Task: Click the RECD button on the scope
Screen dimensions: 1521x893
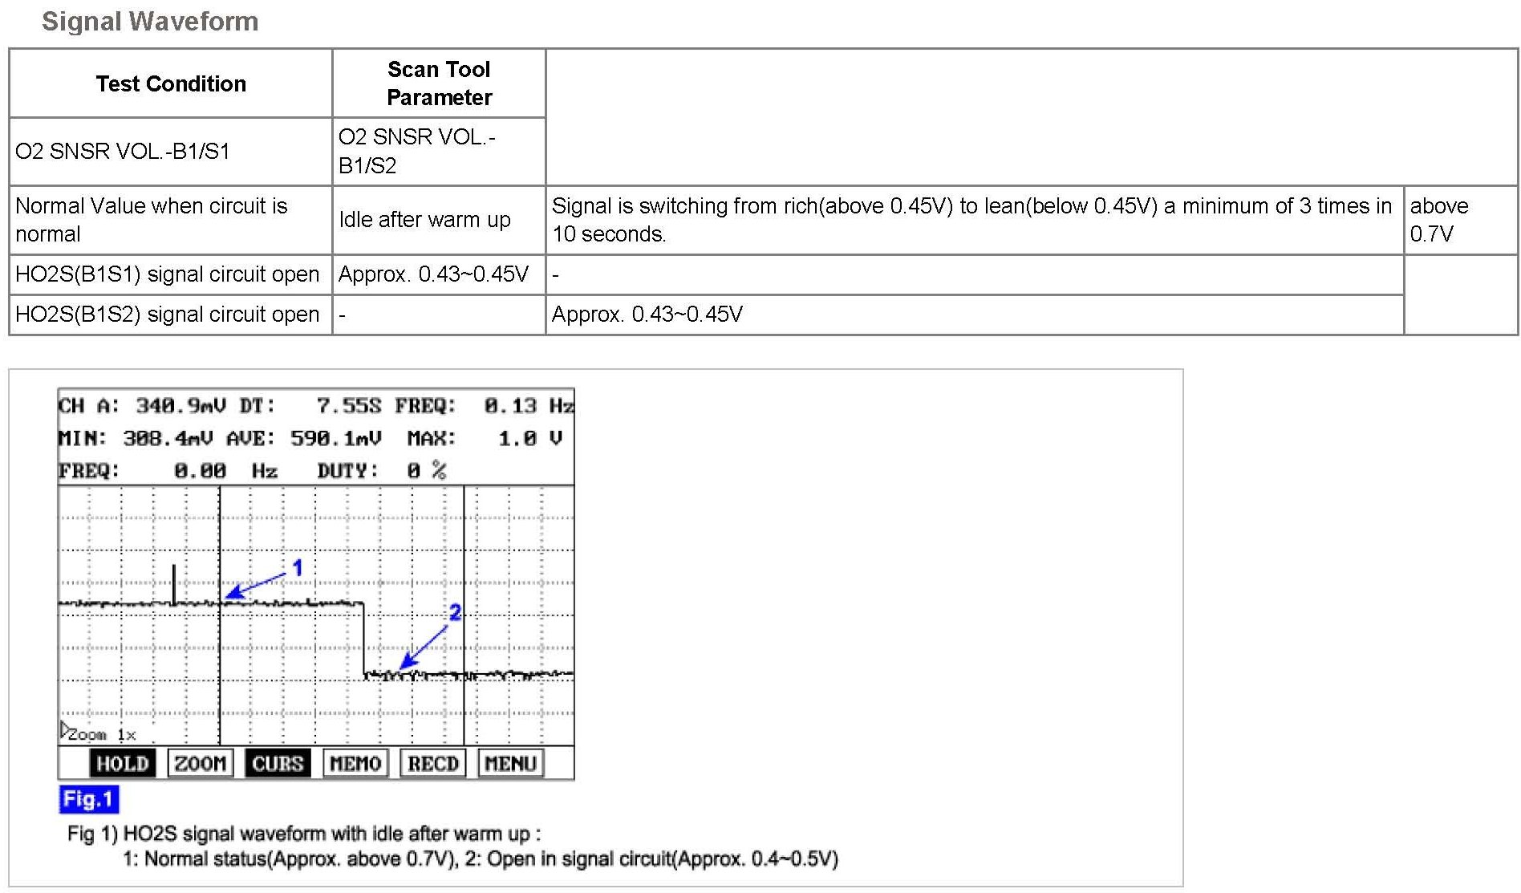Action: tap(433, 763)
